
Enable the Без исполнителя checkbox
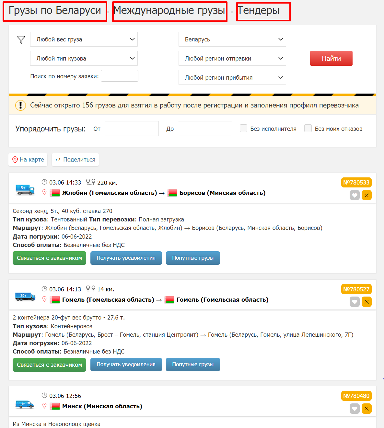(243, 129)
